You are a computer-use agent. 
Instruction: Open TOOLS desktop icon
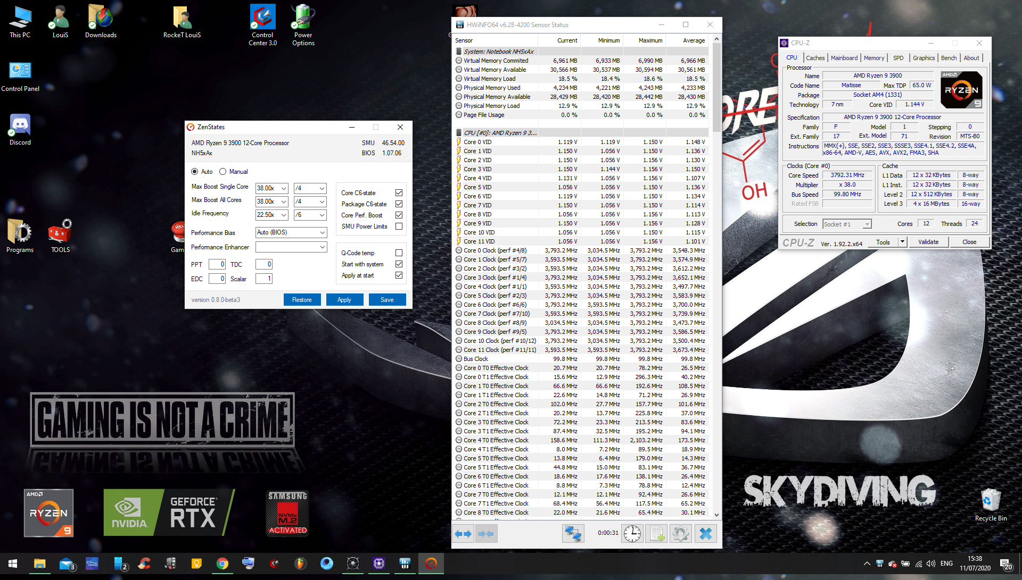[x=60, y=237]
